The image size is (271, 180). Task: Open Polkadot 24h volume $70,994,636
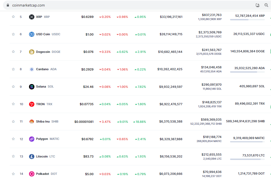pyautogui.click(x=212, y=172)
